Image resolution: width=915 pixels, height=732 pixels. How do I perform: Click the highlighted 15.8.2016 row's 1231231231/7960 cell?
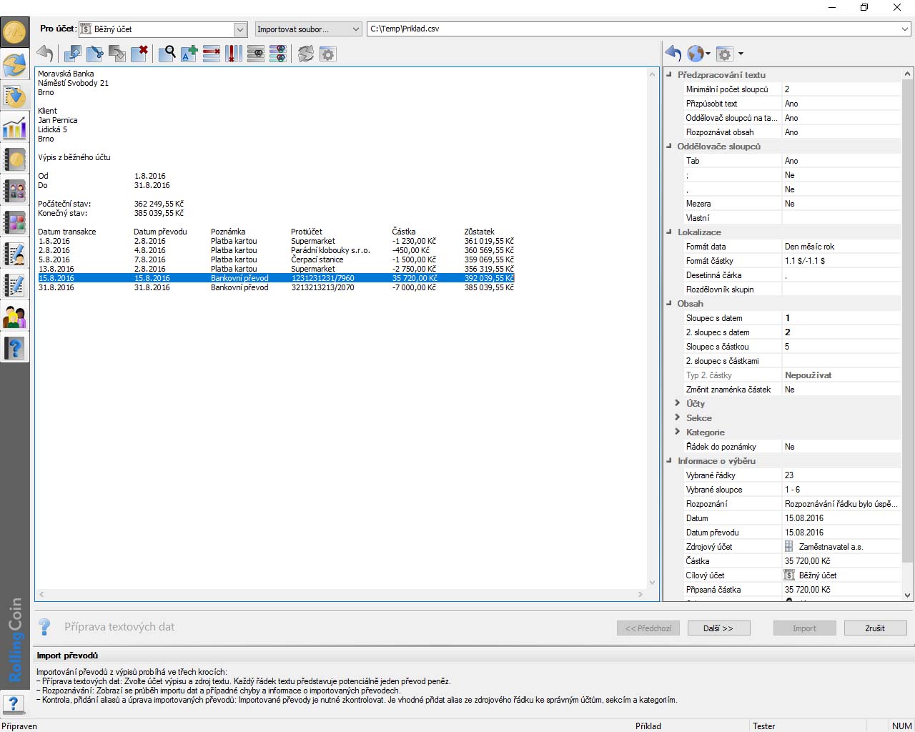[322, 278]
